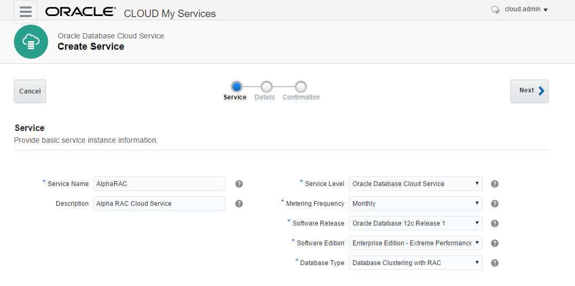The width and height of the screenshot is (575, 286).
Task: Click the Description input field
Action: pyautogui.click(x=159, y=204)
